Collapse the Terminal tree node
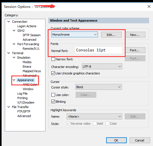The width and height of the screenshot is (153, 146). [x=9, y=53]
